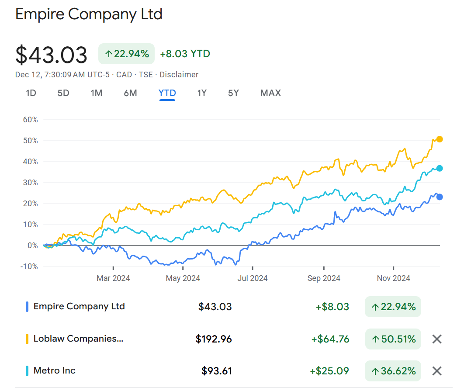Show the MAX chart range

click(x=270, y=93)
